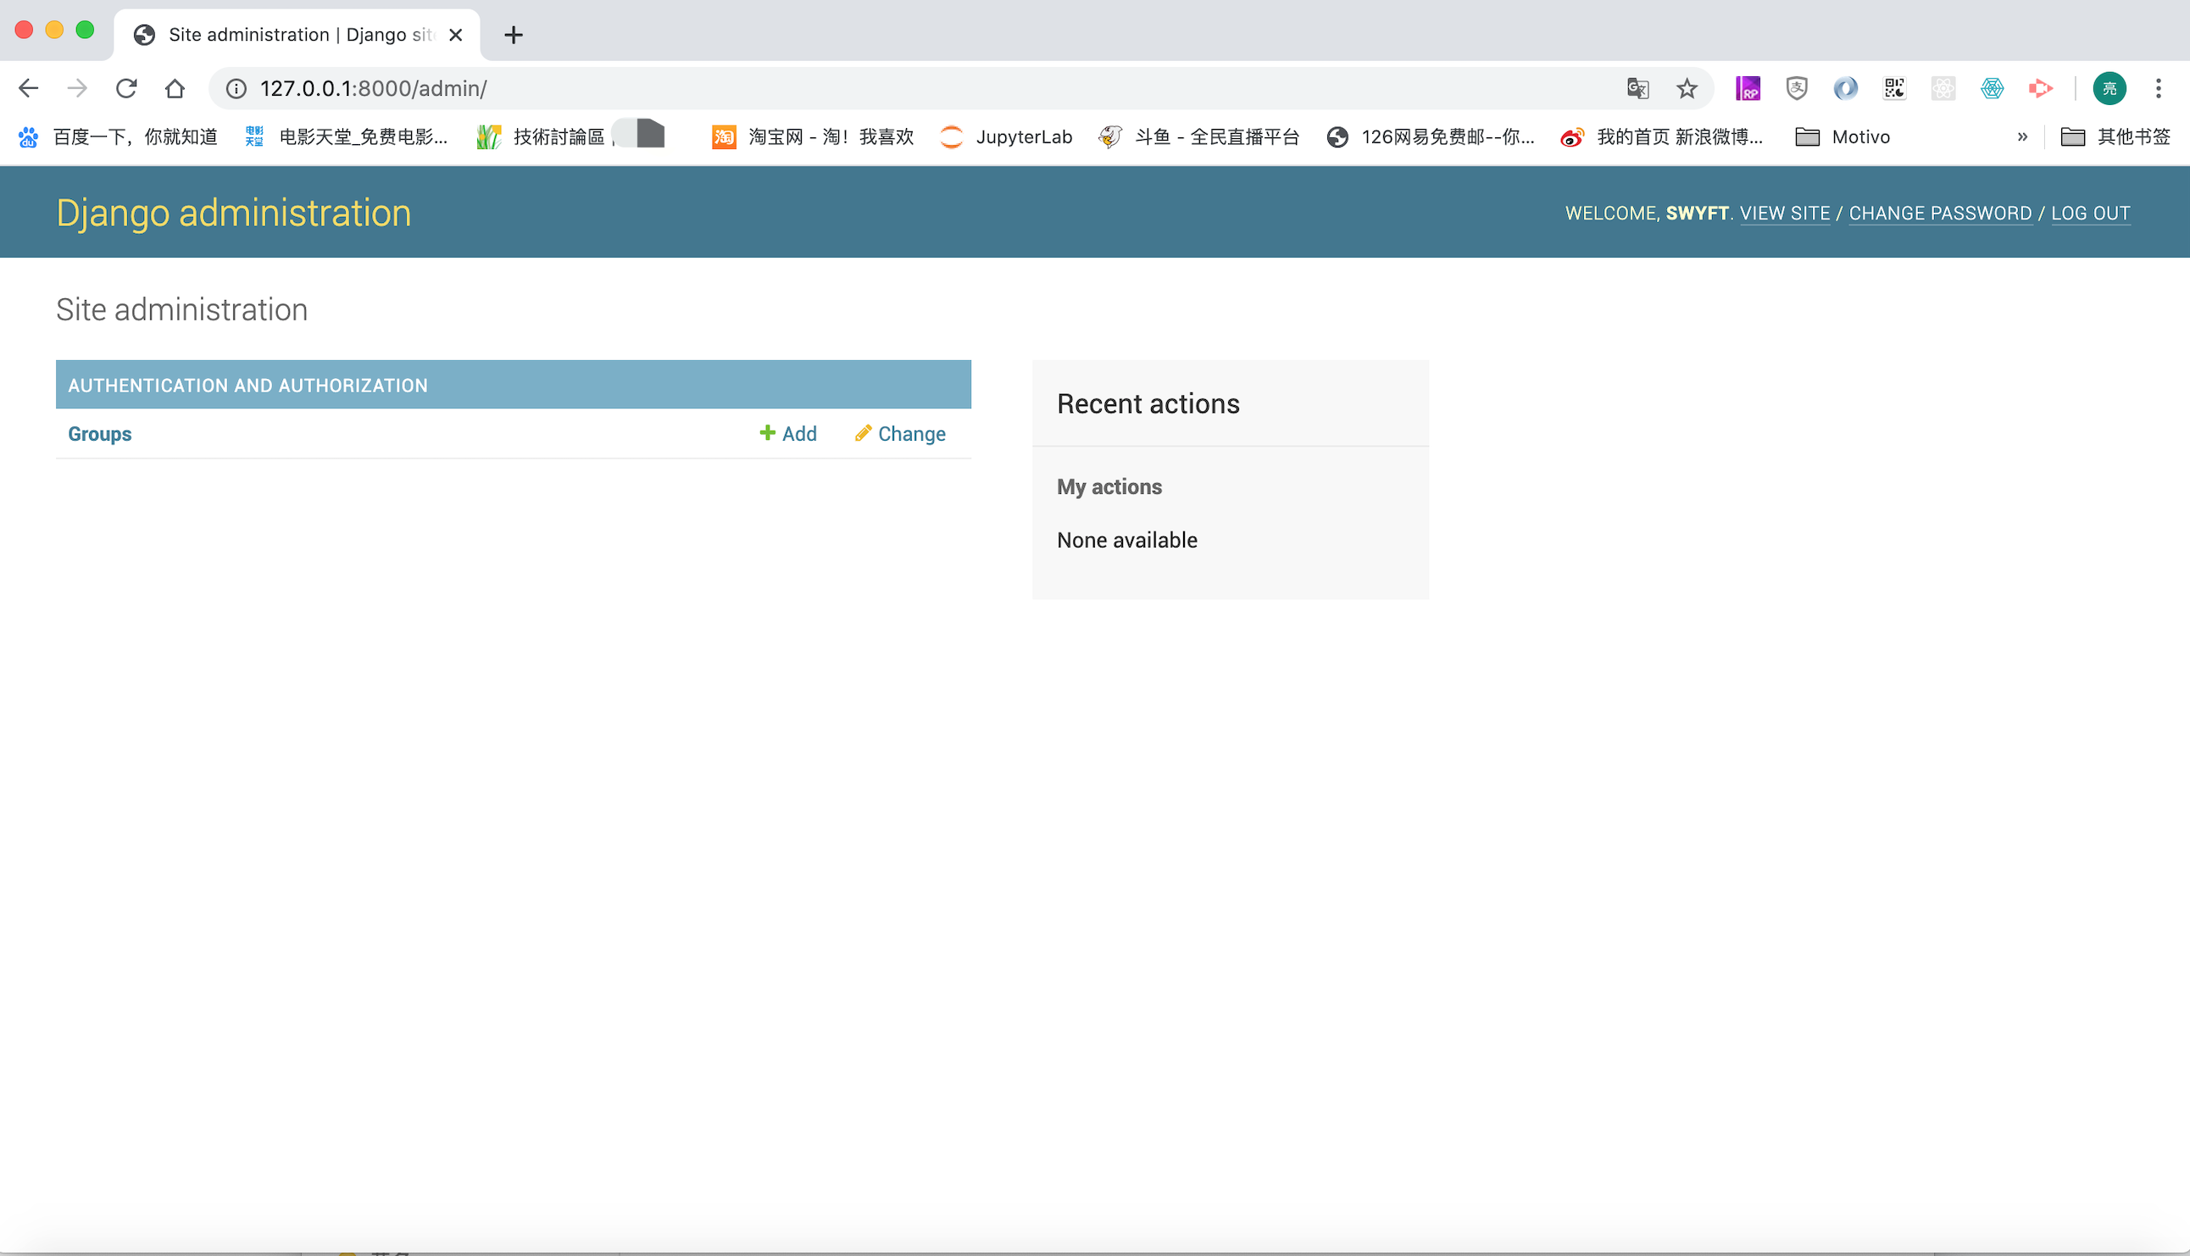Click the site information icon in address bar
2190x1256 pixels.
click(236, 88)
